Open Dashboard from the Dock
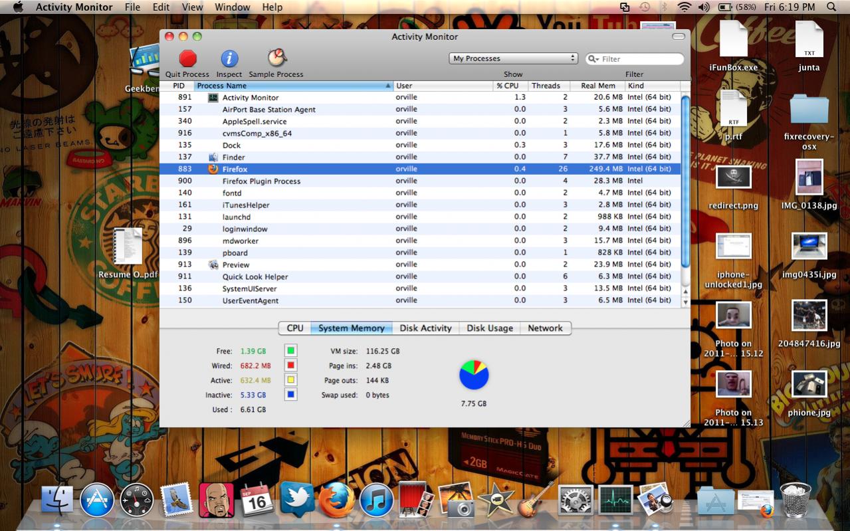The width and height of the screenshot is (850, 531). click(137, 500)
